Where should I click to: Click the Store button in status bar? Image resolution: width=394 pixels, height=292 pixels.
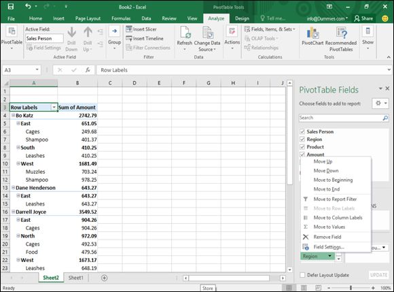[x=208, y=288]
